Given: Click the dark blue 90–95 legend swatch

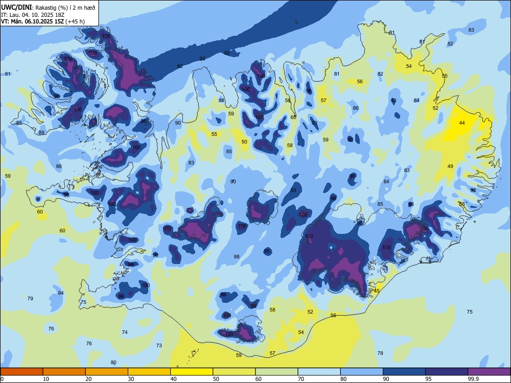Looking at the screenshot, I should pos(404,372).
